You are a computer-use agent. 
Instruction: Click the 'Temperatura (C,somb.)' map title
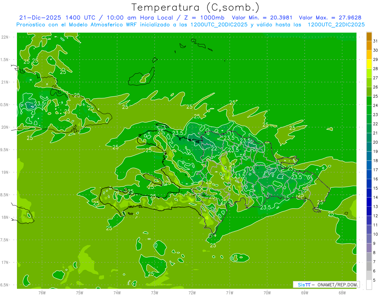(196, 7)
